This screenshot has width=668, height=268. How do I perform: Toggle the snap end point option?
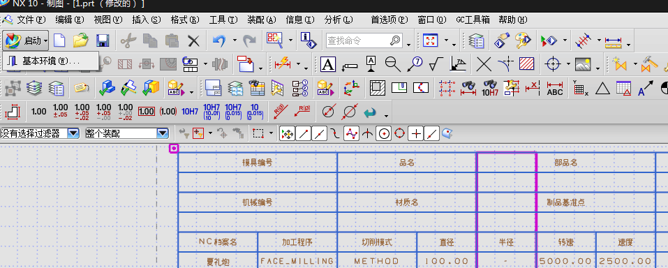click(303, 134)
